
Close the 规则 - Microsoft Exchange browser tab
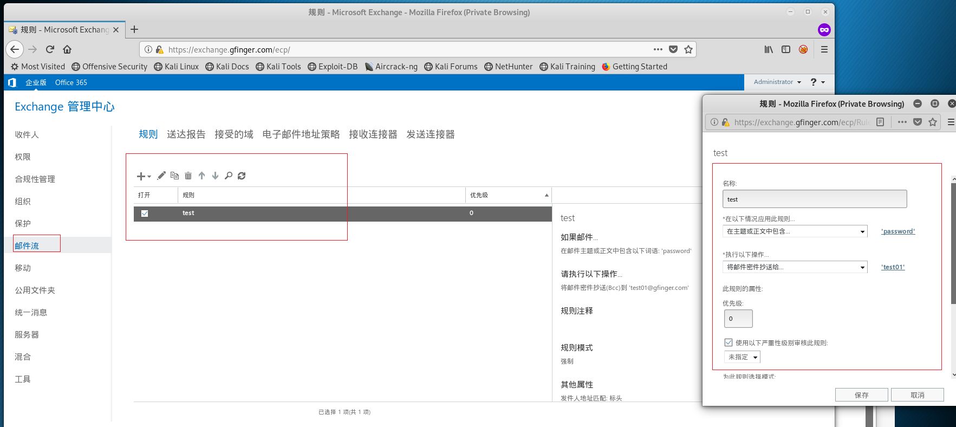116,30
